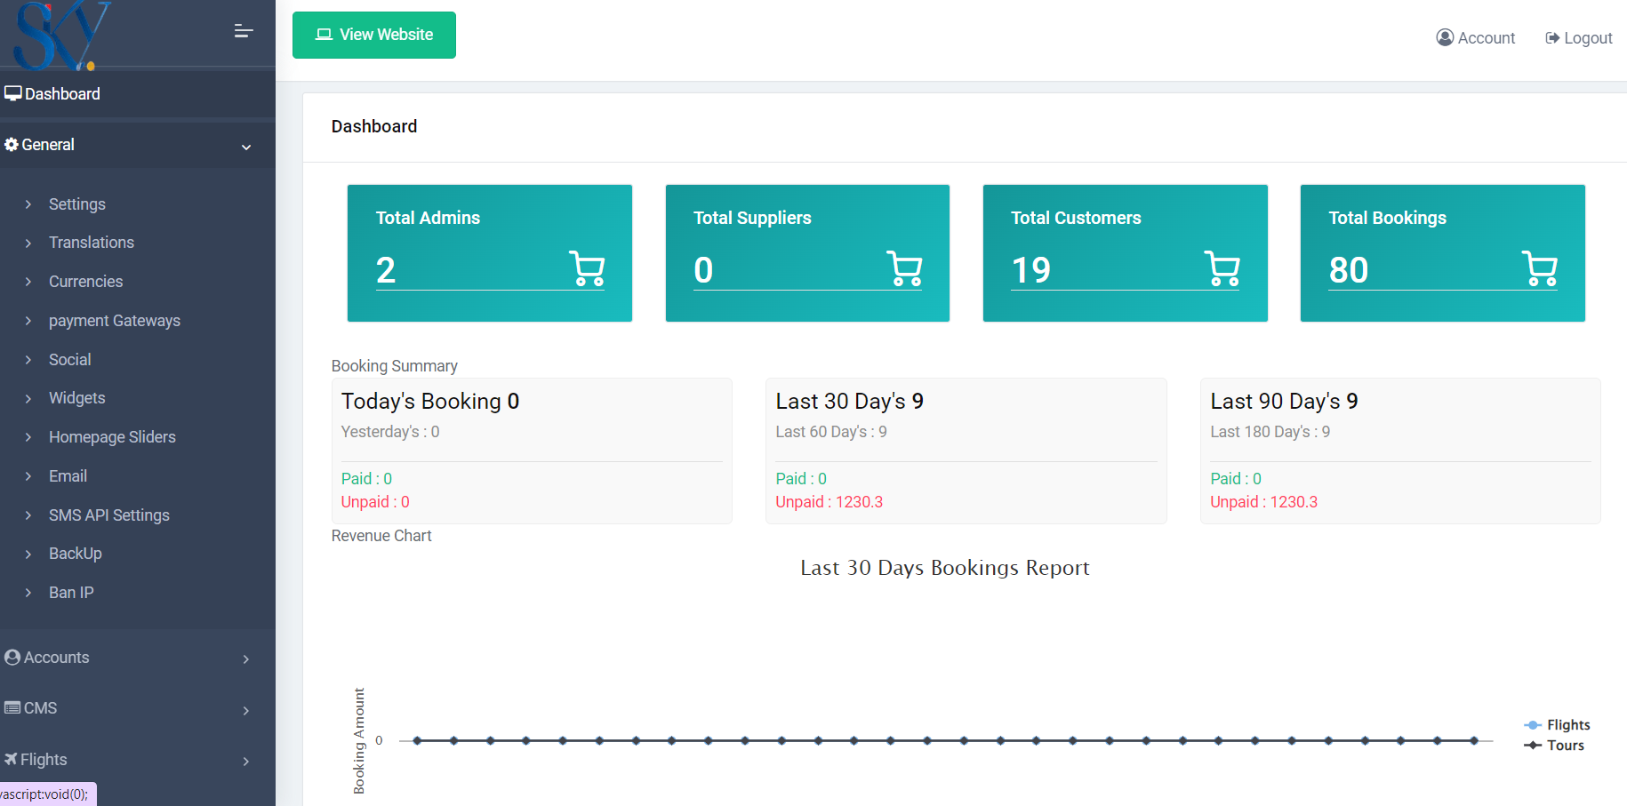Click the View Website button
The image size is (1627, 806).
click(374, 35)
